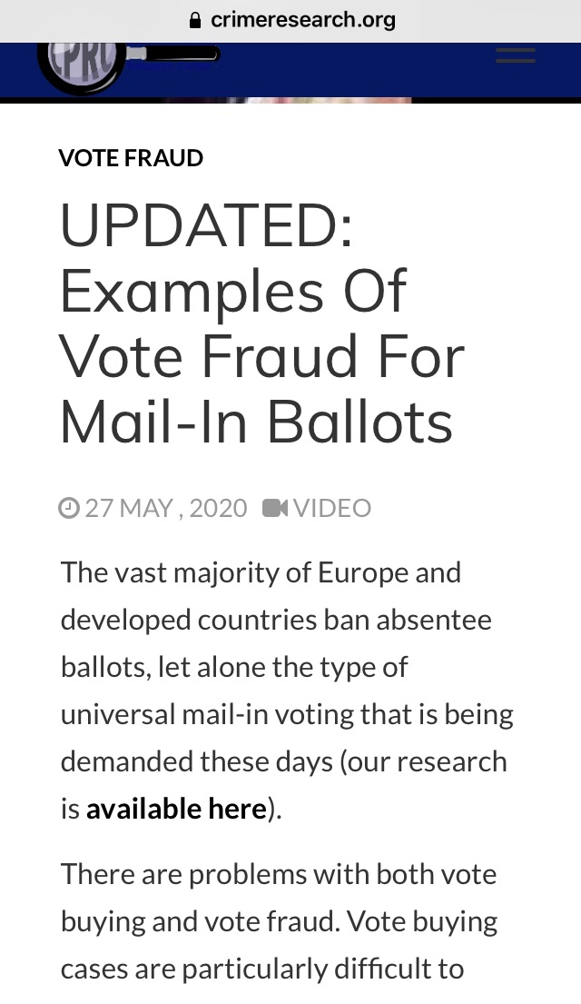Click the "Mail-In Ballots" headline line
Screen dimensions: 581x1004
pos(257,422)
